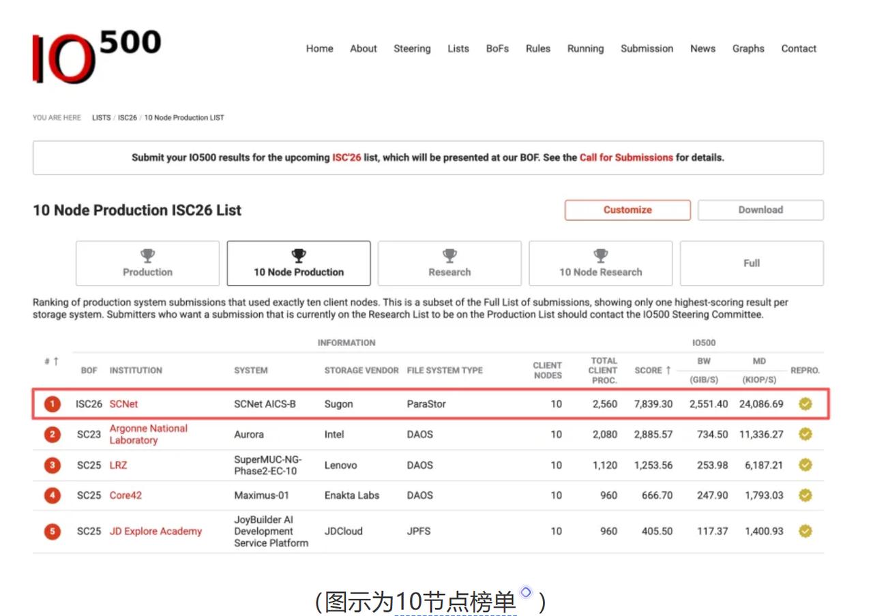Click the SCNet AICS-B system cell
The height and width of the screenshot is (616, 873).
[x=265, y=404]
